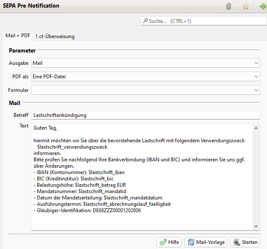The image size is (267, 249).
Task: Open the Mail-Vorlage button
Action: 206,242
